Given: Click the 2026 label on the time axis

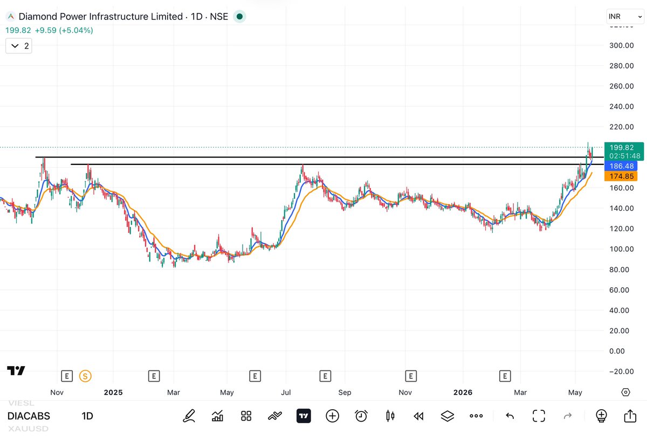Looking at the screenshot, I should 463,392.
